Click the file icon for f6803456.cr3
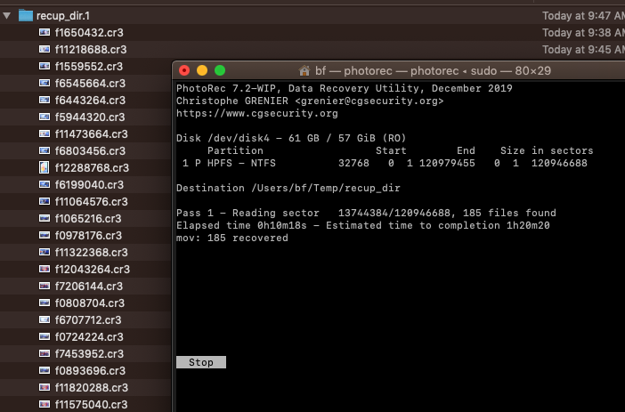Screen dimensions: 625x412 tap(45, 151)
